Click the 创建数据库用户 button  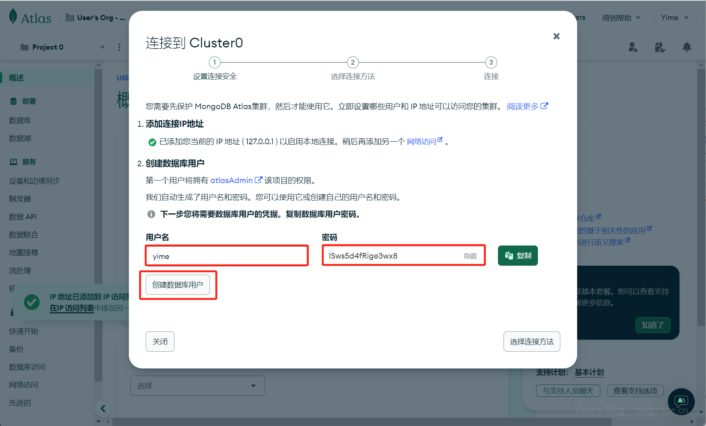click(x=177, y=285)
